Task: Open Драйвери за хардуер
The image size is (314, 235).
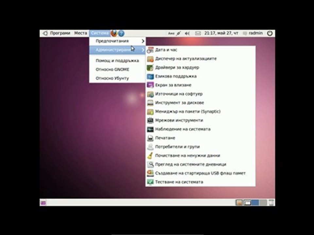Action: [201, 68]
